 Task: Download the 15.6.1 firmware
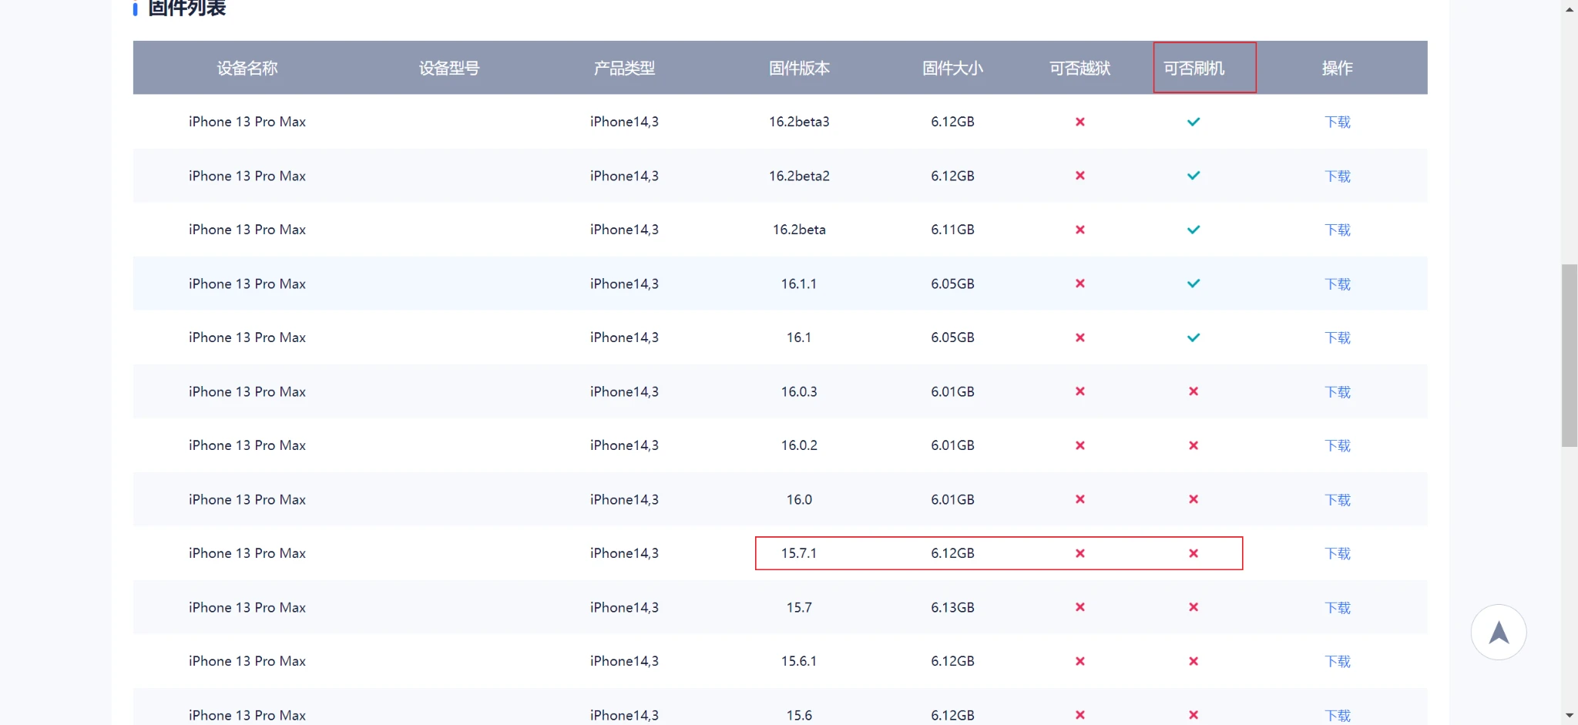(x=1338, y=661)
